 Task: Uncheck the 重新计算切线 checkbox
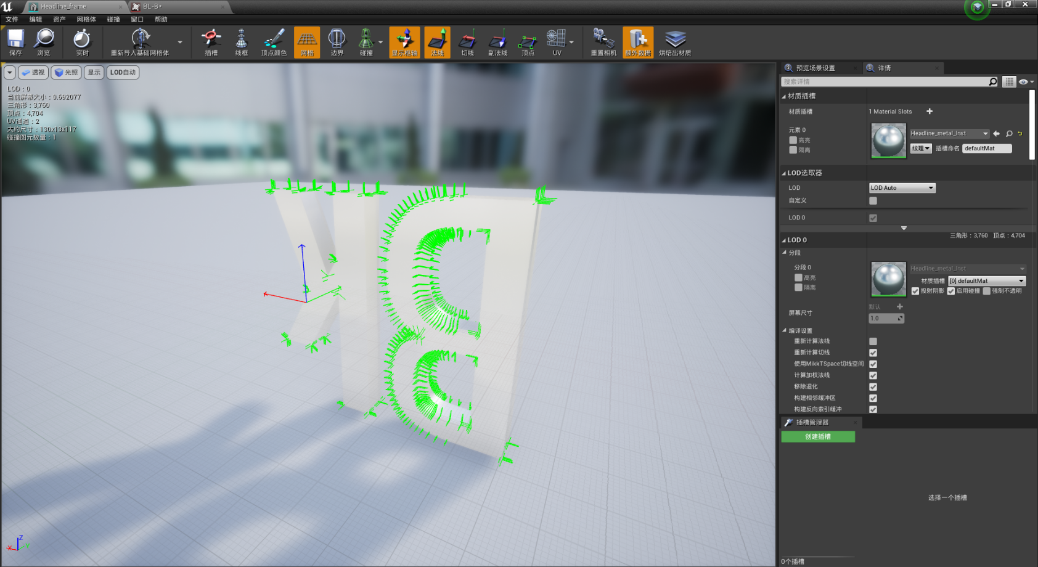873,353
